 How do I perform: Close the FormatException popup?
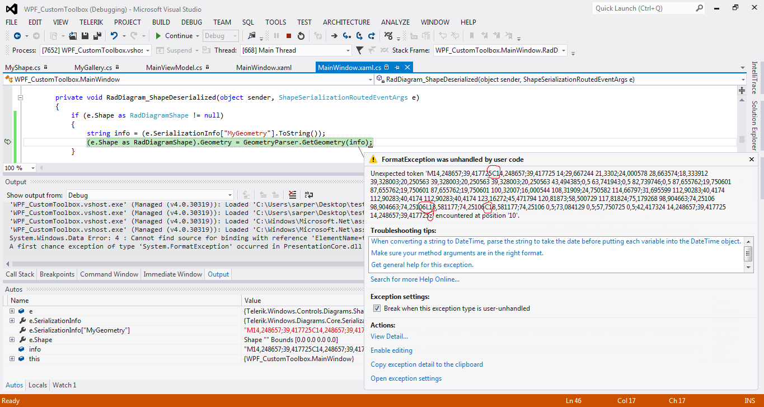pyautogui.click(x=752, y=160)
